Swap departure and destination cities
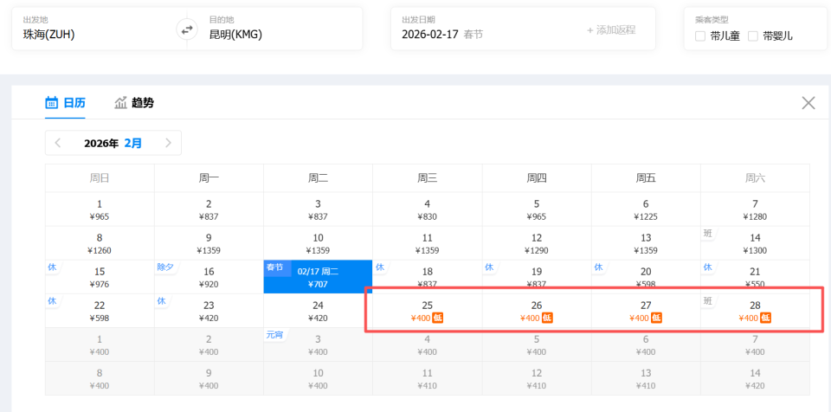 (x=187, y=29)
